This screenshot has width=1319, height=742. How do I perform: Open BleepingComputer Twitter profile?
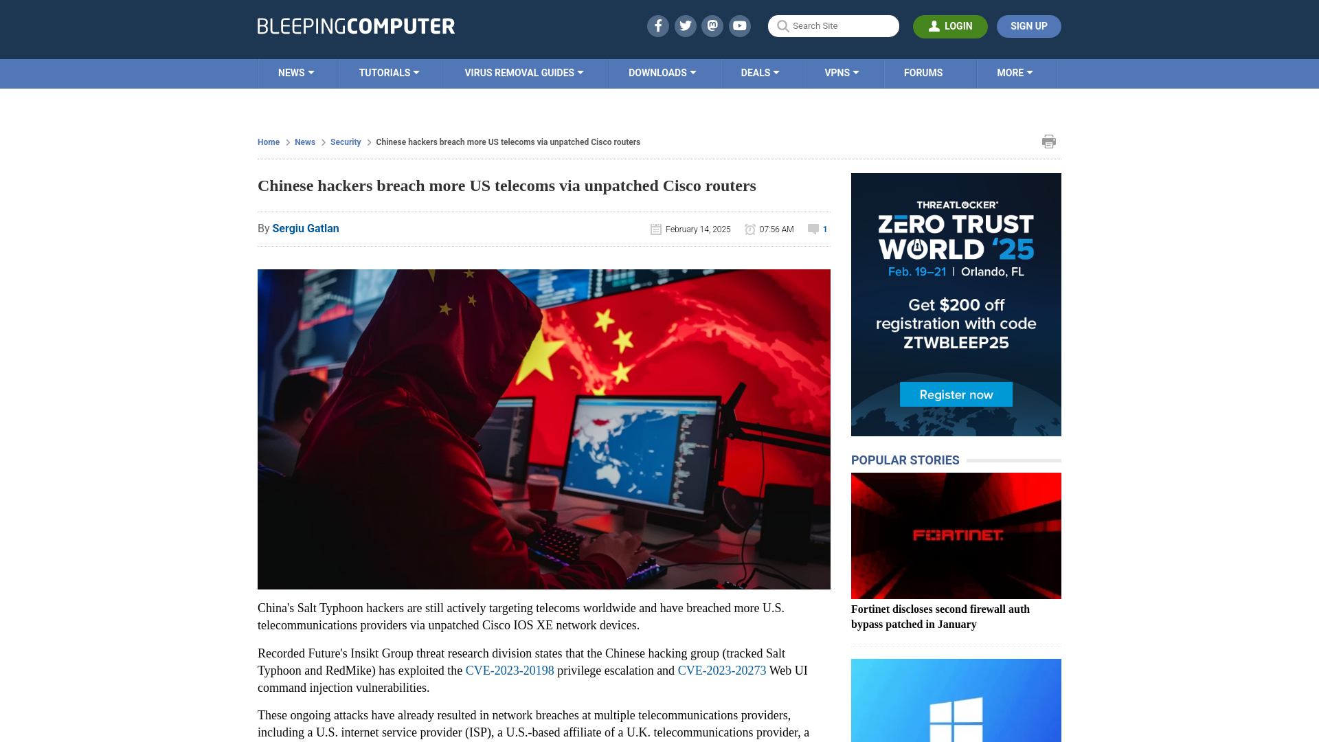coord(685,25)
